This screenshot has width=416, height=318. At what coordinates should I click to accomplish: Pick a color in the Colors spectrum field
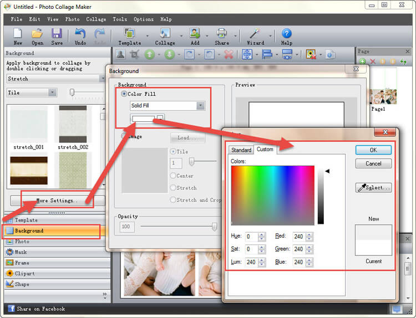[272, 196]
